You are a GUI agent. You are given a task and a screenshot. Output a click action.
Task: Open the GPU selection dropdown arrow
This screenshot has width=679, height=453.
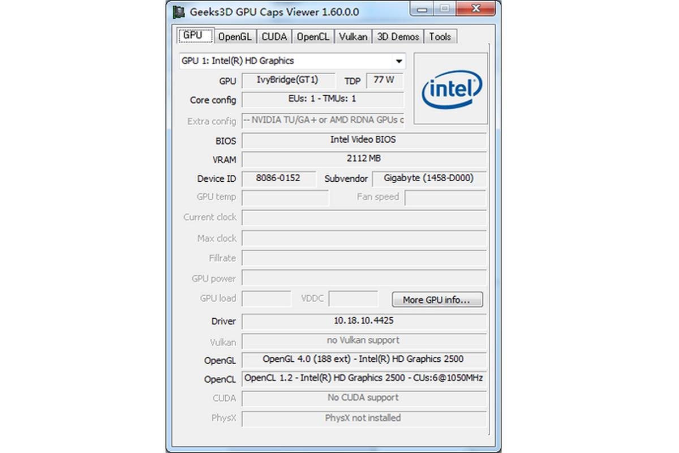pos(399,61)
